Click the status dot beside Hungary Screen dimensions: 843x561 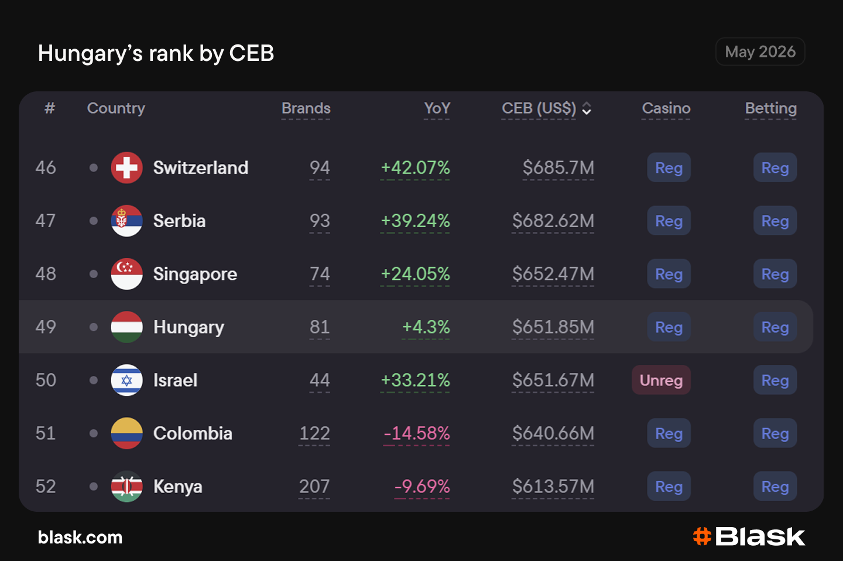[94, 327]
